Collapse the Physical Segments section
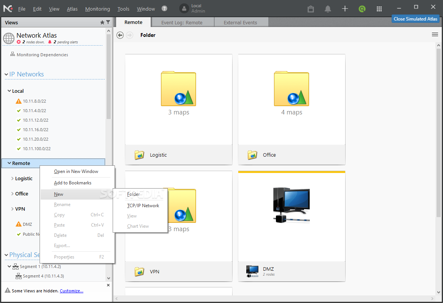The width and height of the screenshot is (443, 303). (x=6, y=255)
